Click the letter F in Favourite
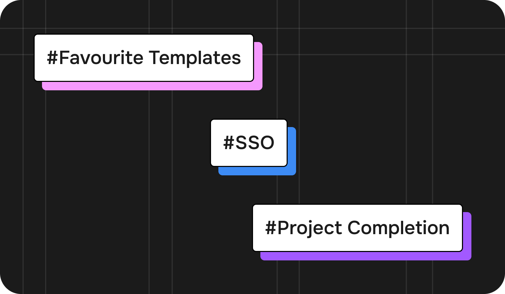The height and width of the screenshot is (294, 505). (x=63, y=58)
